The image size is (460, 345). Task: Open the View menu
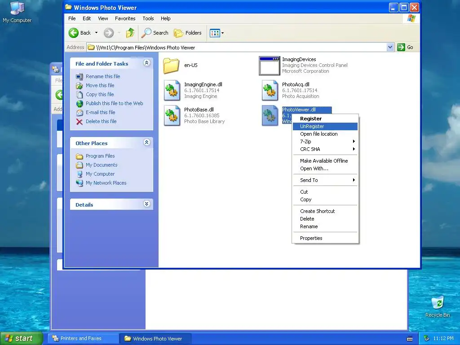pos(103,18)
